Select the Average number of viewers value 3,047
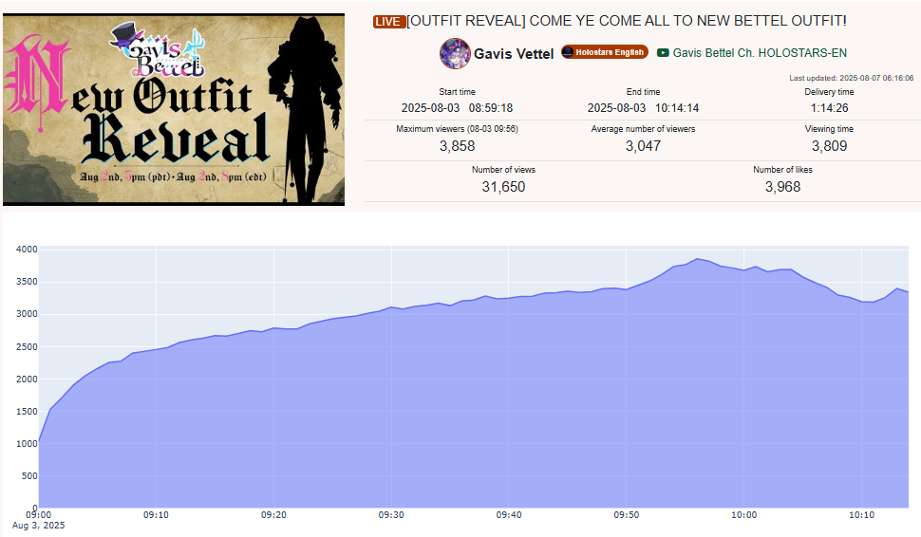This screenshot has width=921, height=537. point(643,146)
